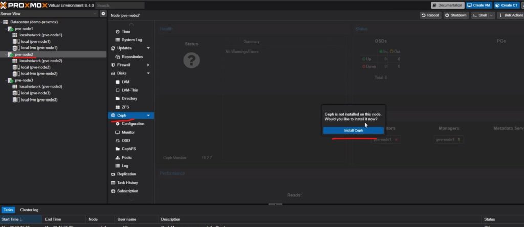Sort by Description column header
Screen dimensions: 524x227
coord(320,219)
